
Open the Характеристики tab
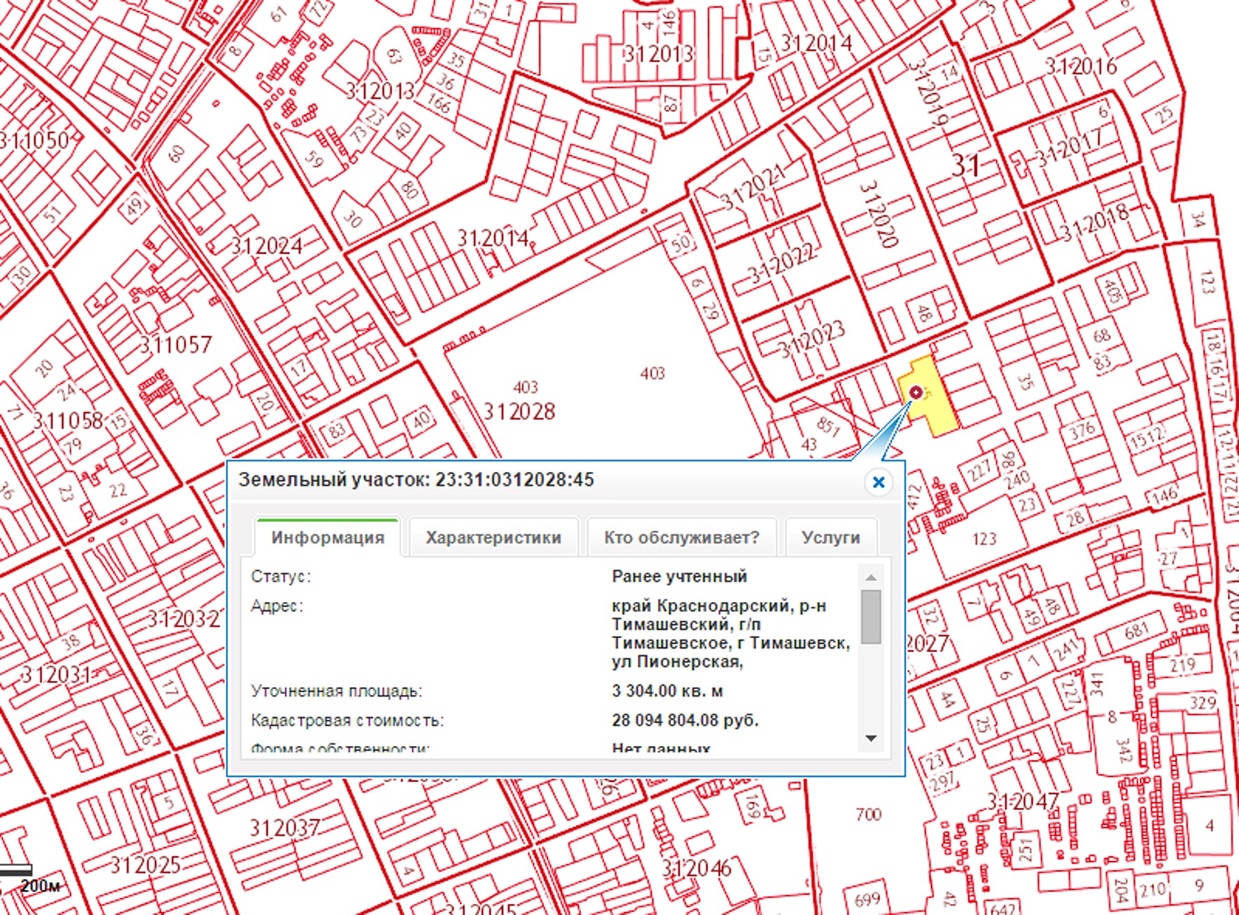pos(493,538)
